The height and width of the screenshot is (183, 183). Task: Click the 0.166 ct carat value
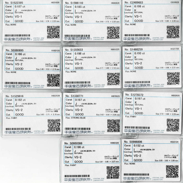[x=20, y=54]
